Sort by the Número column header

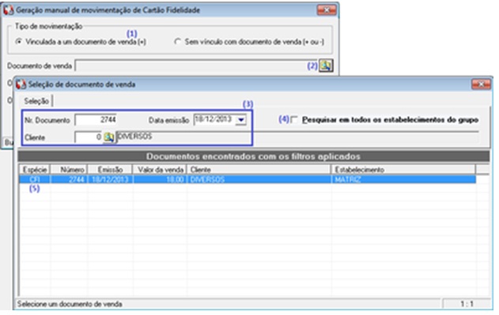[x=69, y=170]
